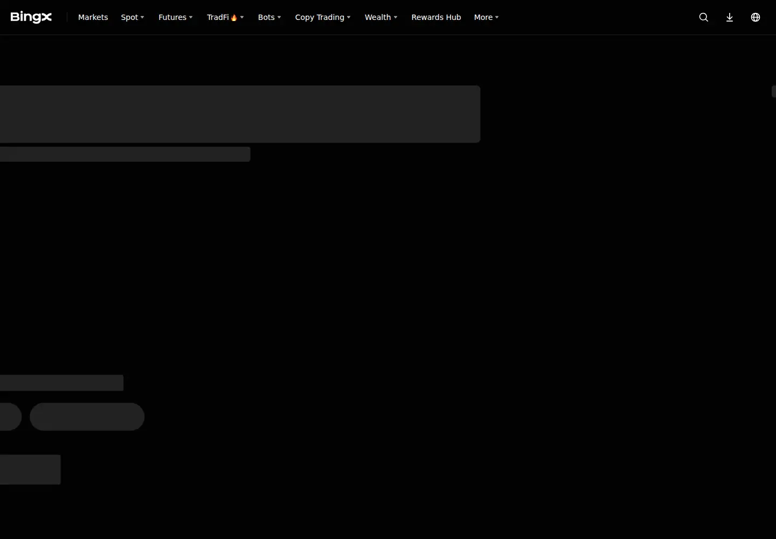Open the More dropdown menu
The image size is (776, 539).
(x=487, y=17)
